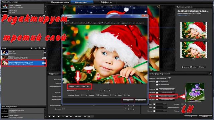Adjust the Контрастность slider
Viewport: 214px width, 120px height.
94,106
